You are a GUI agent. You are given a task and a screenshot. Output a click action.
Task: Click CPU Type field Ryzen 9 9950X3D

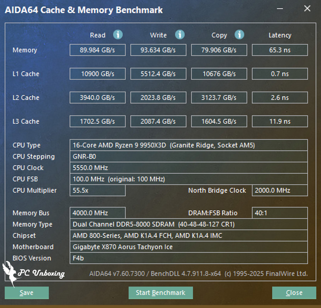(189, 145)
